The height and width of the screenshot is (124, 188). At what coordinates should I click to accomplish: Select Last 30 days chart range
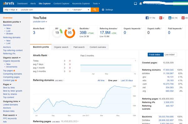[127, 81]
